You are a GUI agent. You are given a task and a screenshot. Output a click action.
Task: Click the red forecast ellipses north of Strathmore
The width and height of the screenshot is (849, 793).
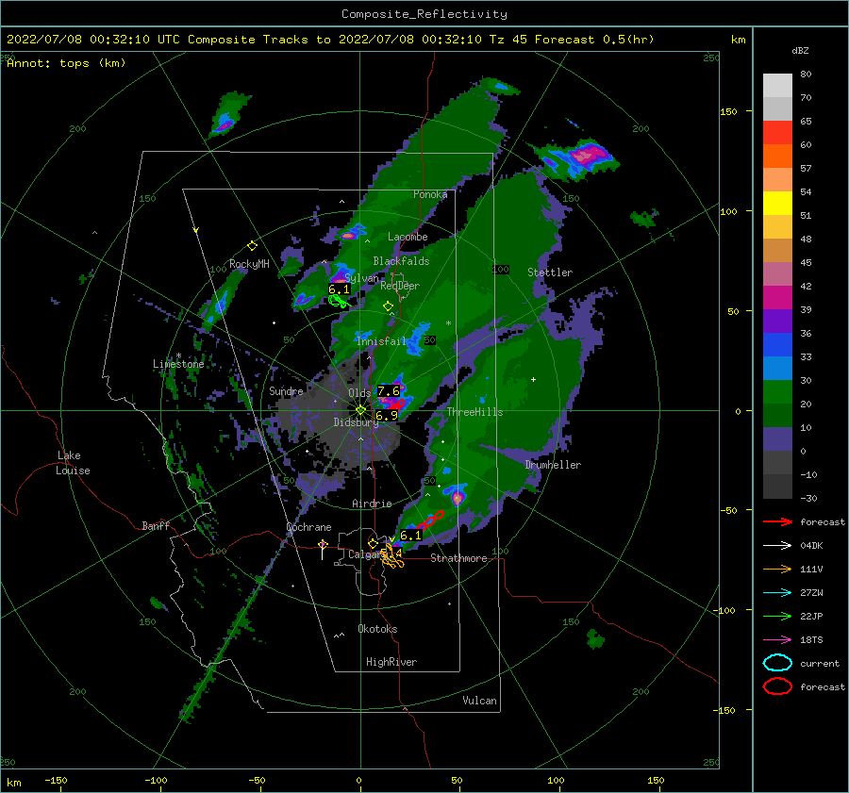point(431,520)
